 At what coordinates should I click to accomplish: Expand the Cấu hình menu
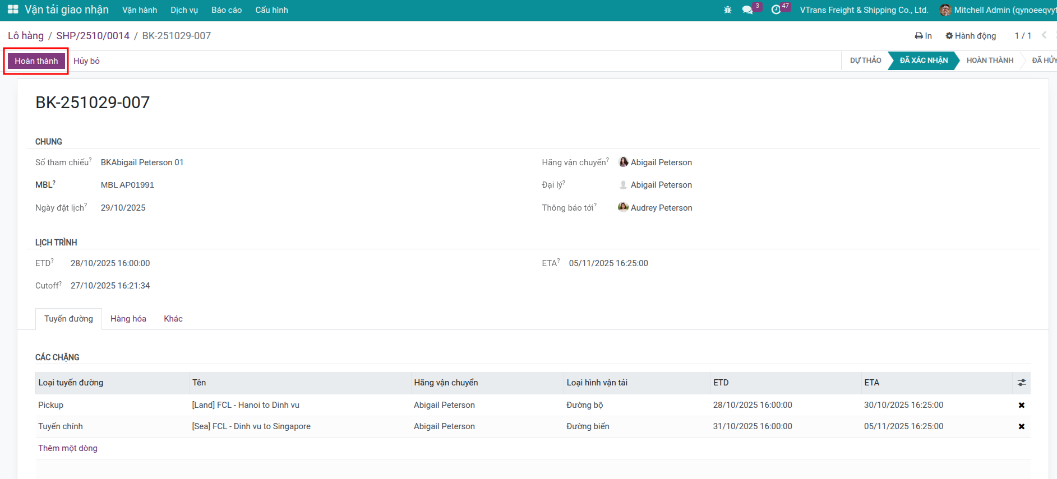pos(271,10)
